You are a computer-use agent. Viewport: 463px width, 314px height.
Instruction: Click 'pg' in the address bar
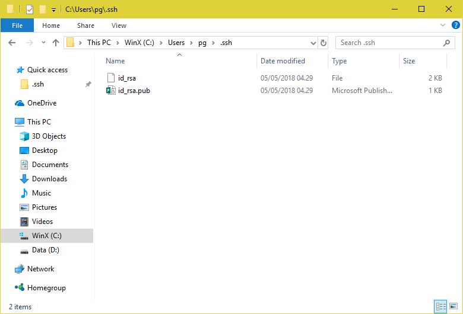202,43
